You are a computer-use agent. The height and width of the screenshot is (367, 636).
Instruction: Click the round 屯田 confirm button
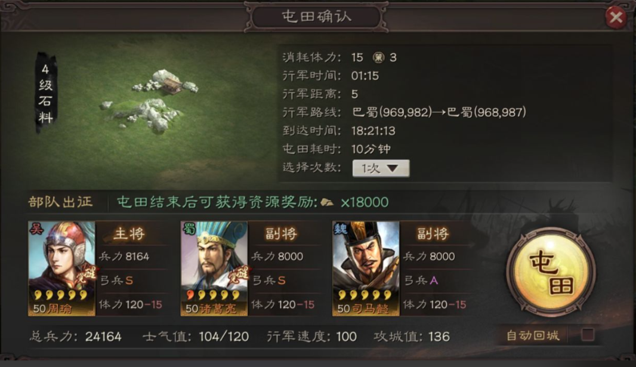pyautogui.click(x=551, y=271)
